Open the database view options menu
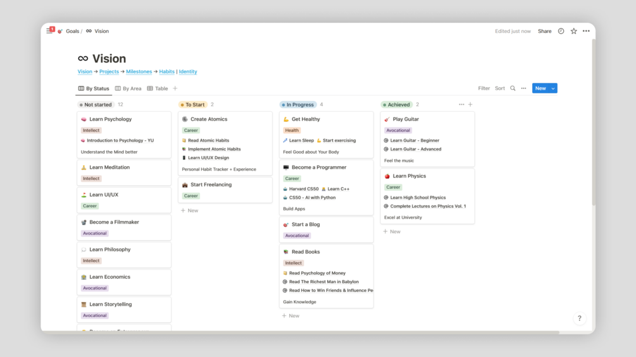This screenshot has height=357, width=636. (x=523, y=88)
